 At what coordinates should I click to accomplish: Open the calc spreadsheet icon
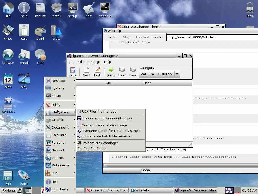coord(24,32)
